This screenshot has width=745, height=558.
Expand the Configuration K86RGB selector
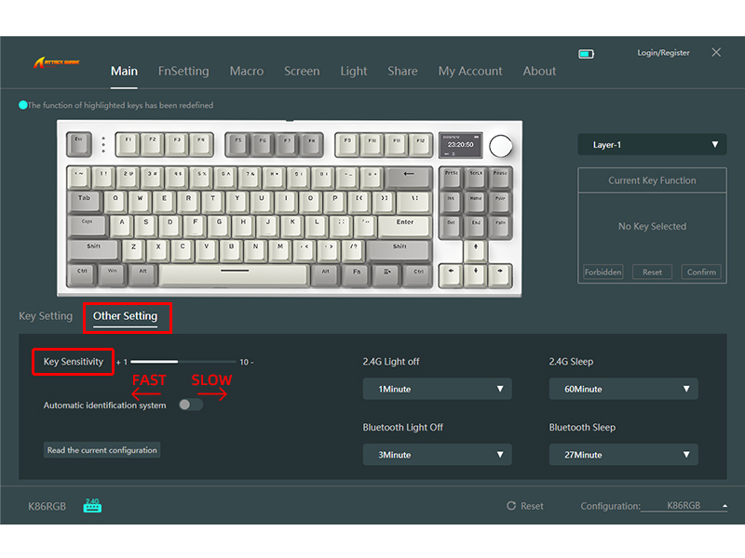(684, 506)
